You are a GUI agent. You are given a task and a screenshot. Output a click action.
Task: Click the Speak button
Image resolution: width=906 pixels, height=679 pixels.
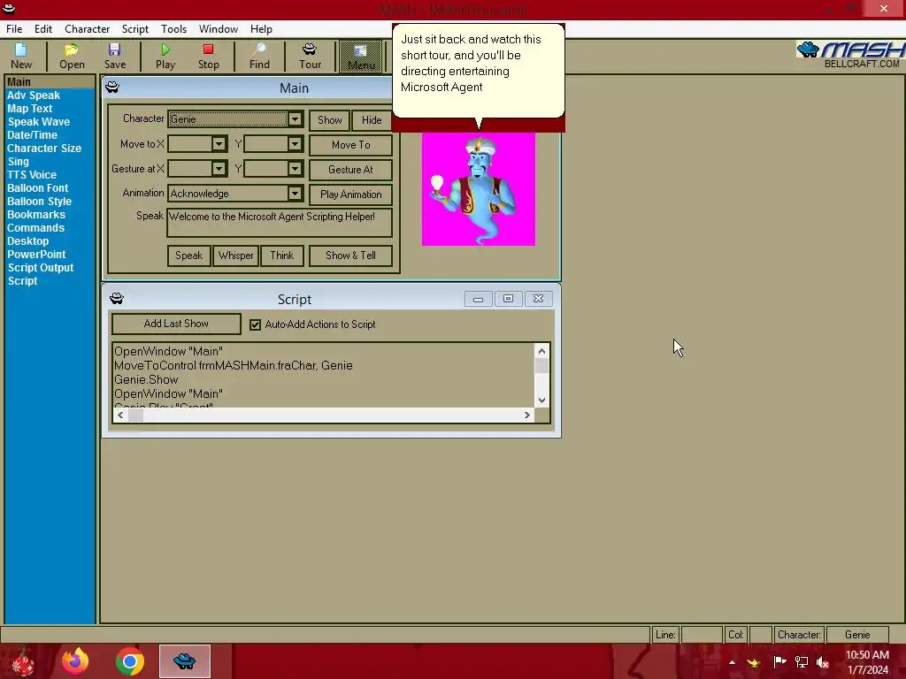click(189, 256)
